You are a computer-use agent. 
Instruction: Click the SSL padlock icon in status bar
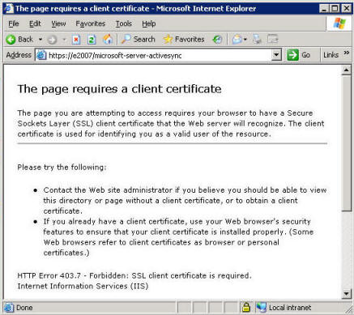point(245,307)
